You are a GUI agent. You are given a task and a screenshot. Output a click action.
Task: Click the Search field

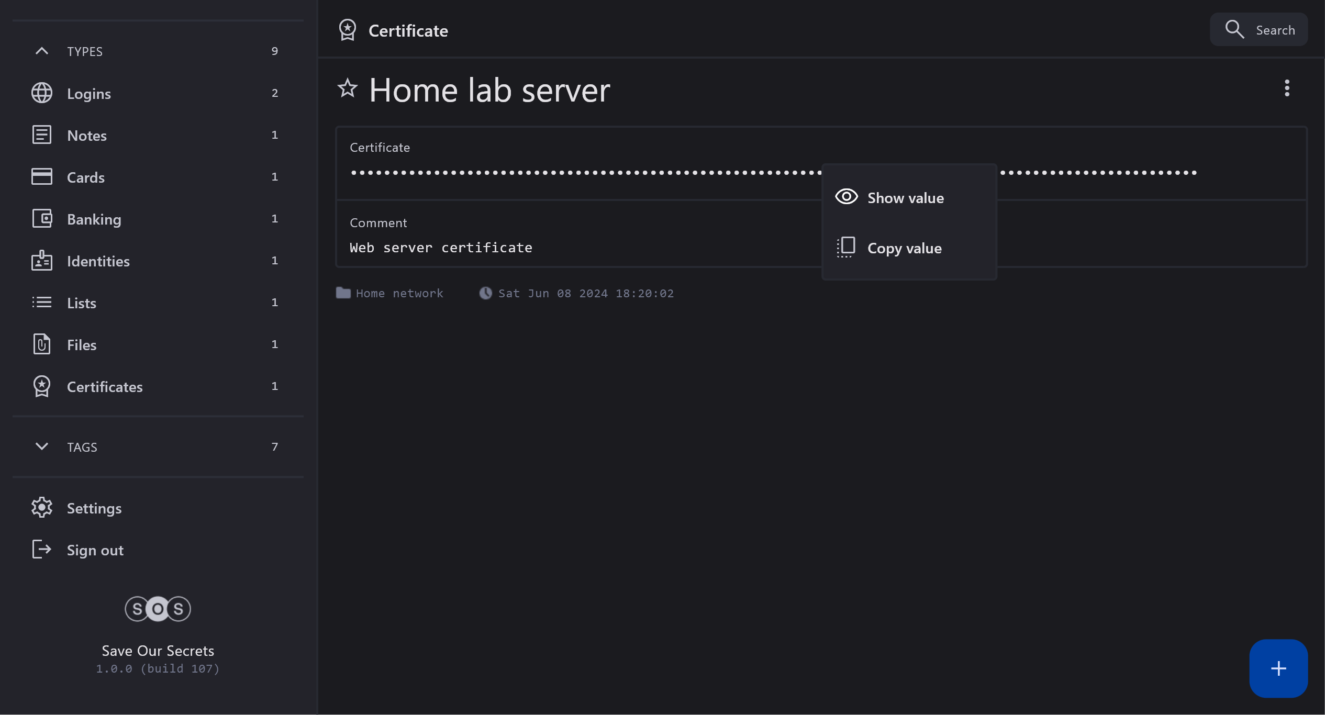click(x=1259, y=30)
